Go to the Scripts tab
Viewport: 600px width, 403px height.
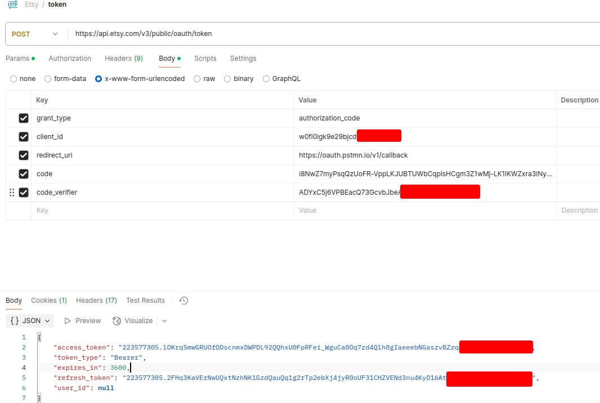point(205,59)
